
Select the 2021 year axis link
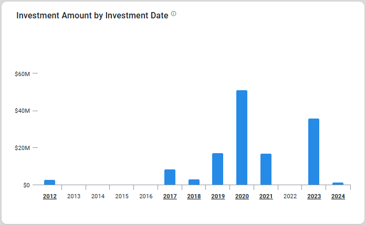[x=266, y=196]
